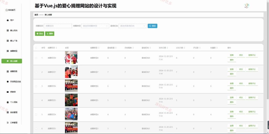Click the 捐赠项目6 cell text

52,86
